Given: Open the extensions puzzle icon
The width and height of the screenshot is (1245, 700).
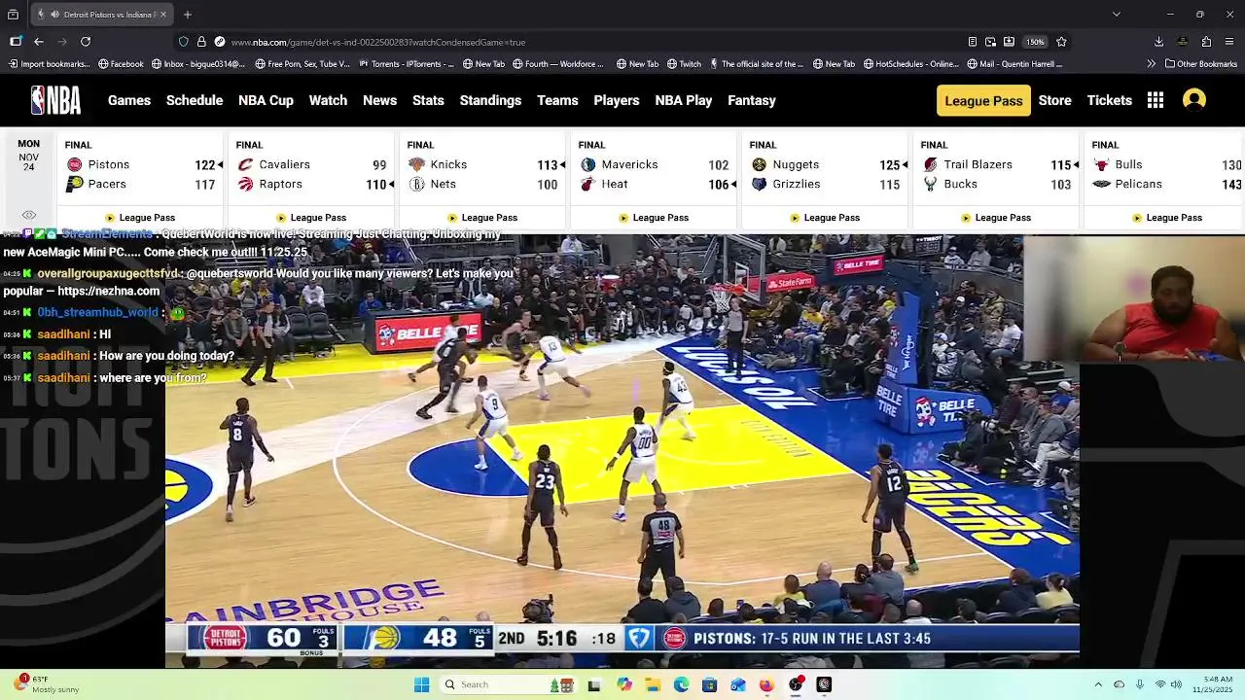Looking at the screenshot, I should click(x=1206, y=42).
